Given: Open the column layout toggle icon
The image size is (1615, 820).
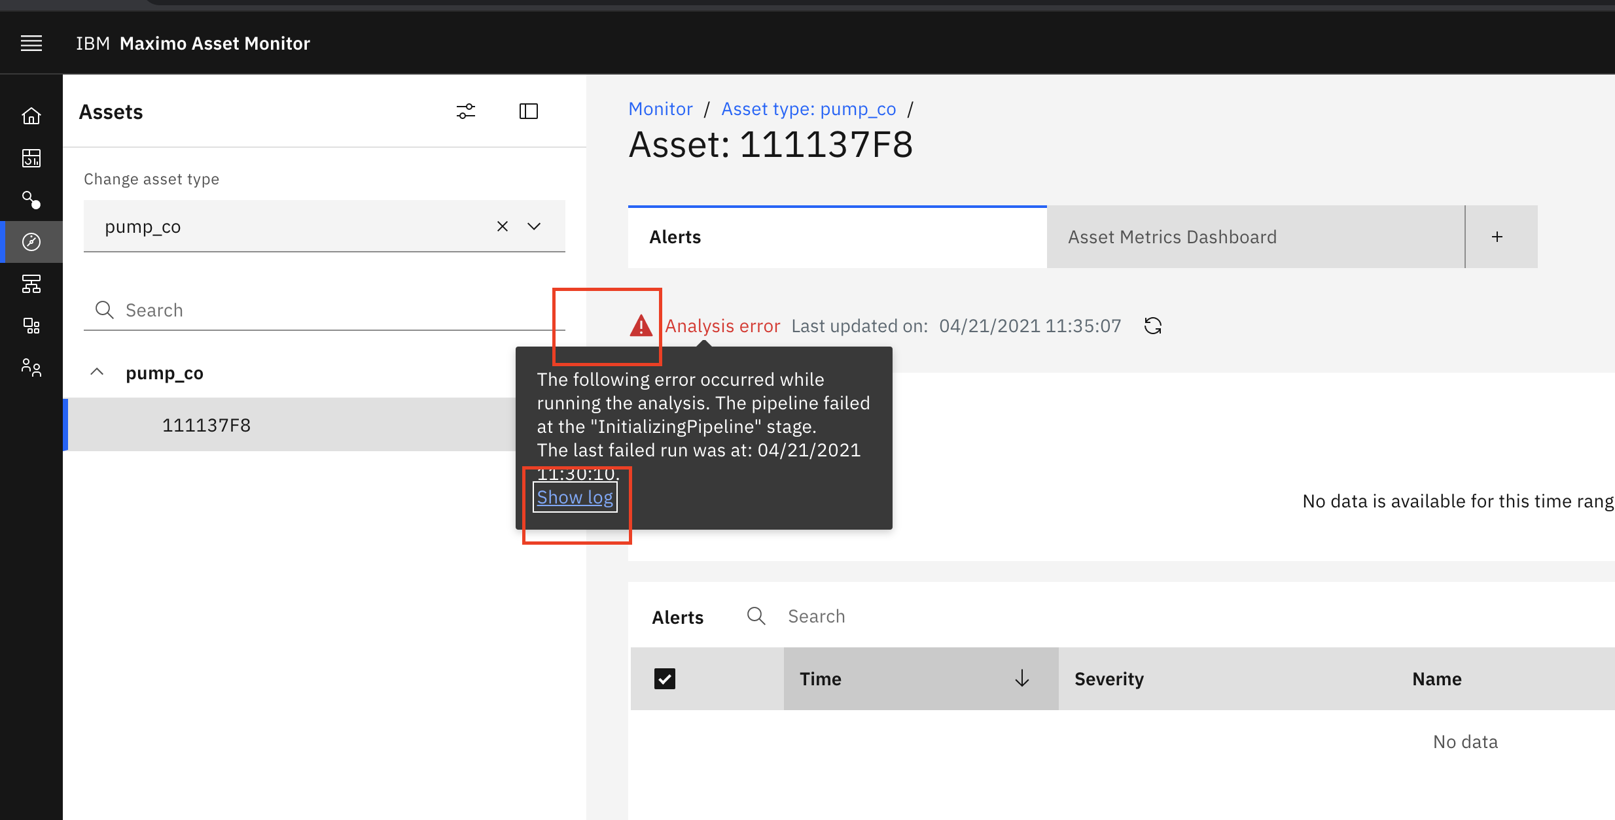Looking at the screenshot, I should point(529,112).
